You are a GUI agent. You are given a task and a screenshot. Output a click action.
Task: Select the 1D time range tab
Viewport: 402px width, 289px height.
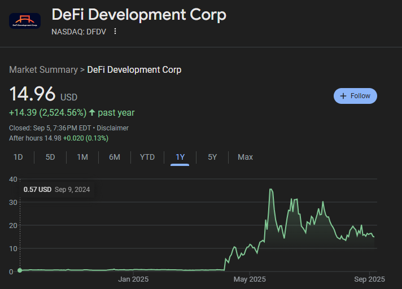coord(18,157)
